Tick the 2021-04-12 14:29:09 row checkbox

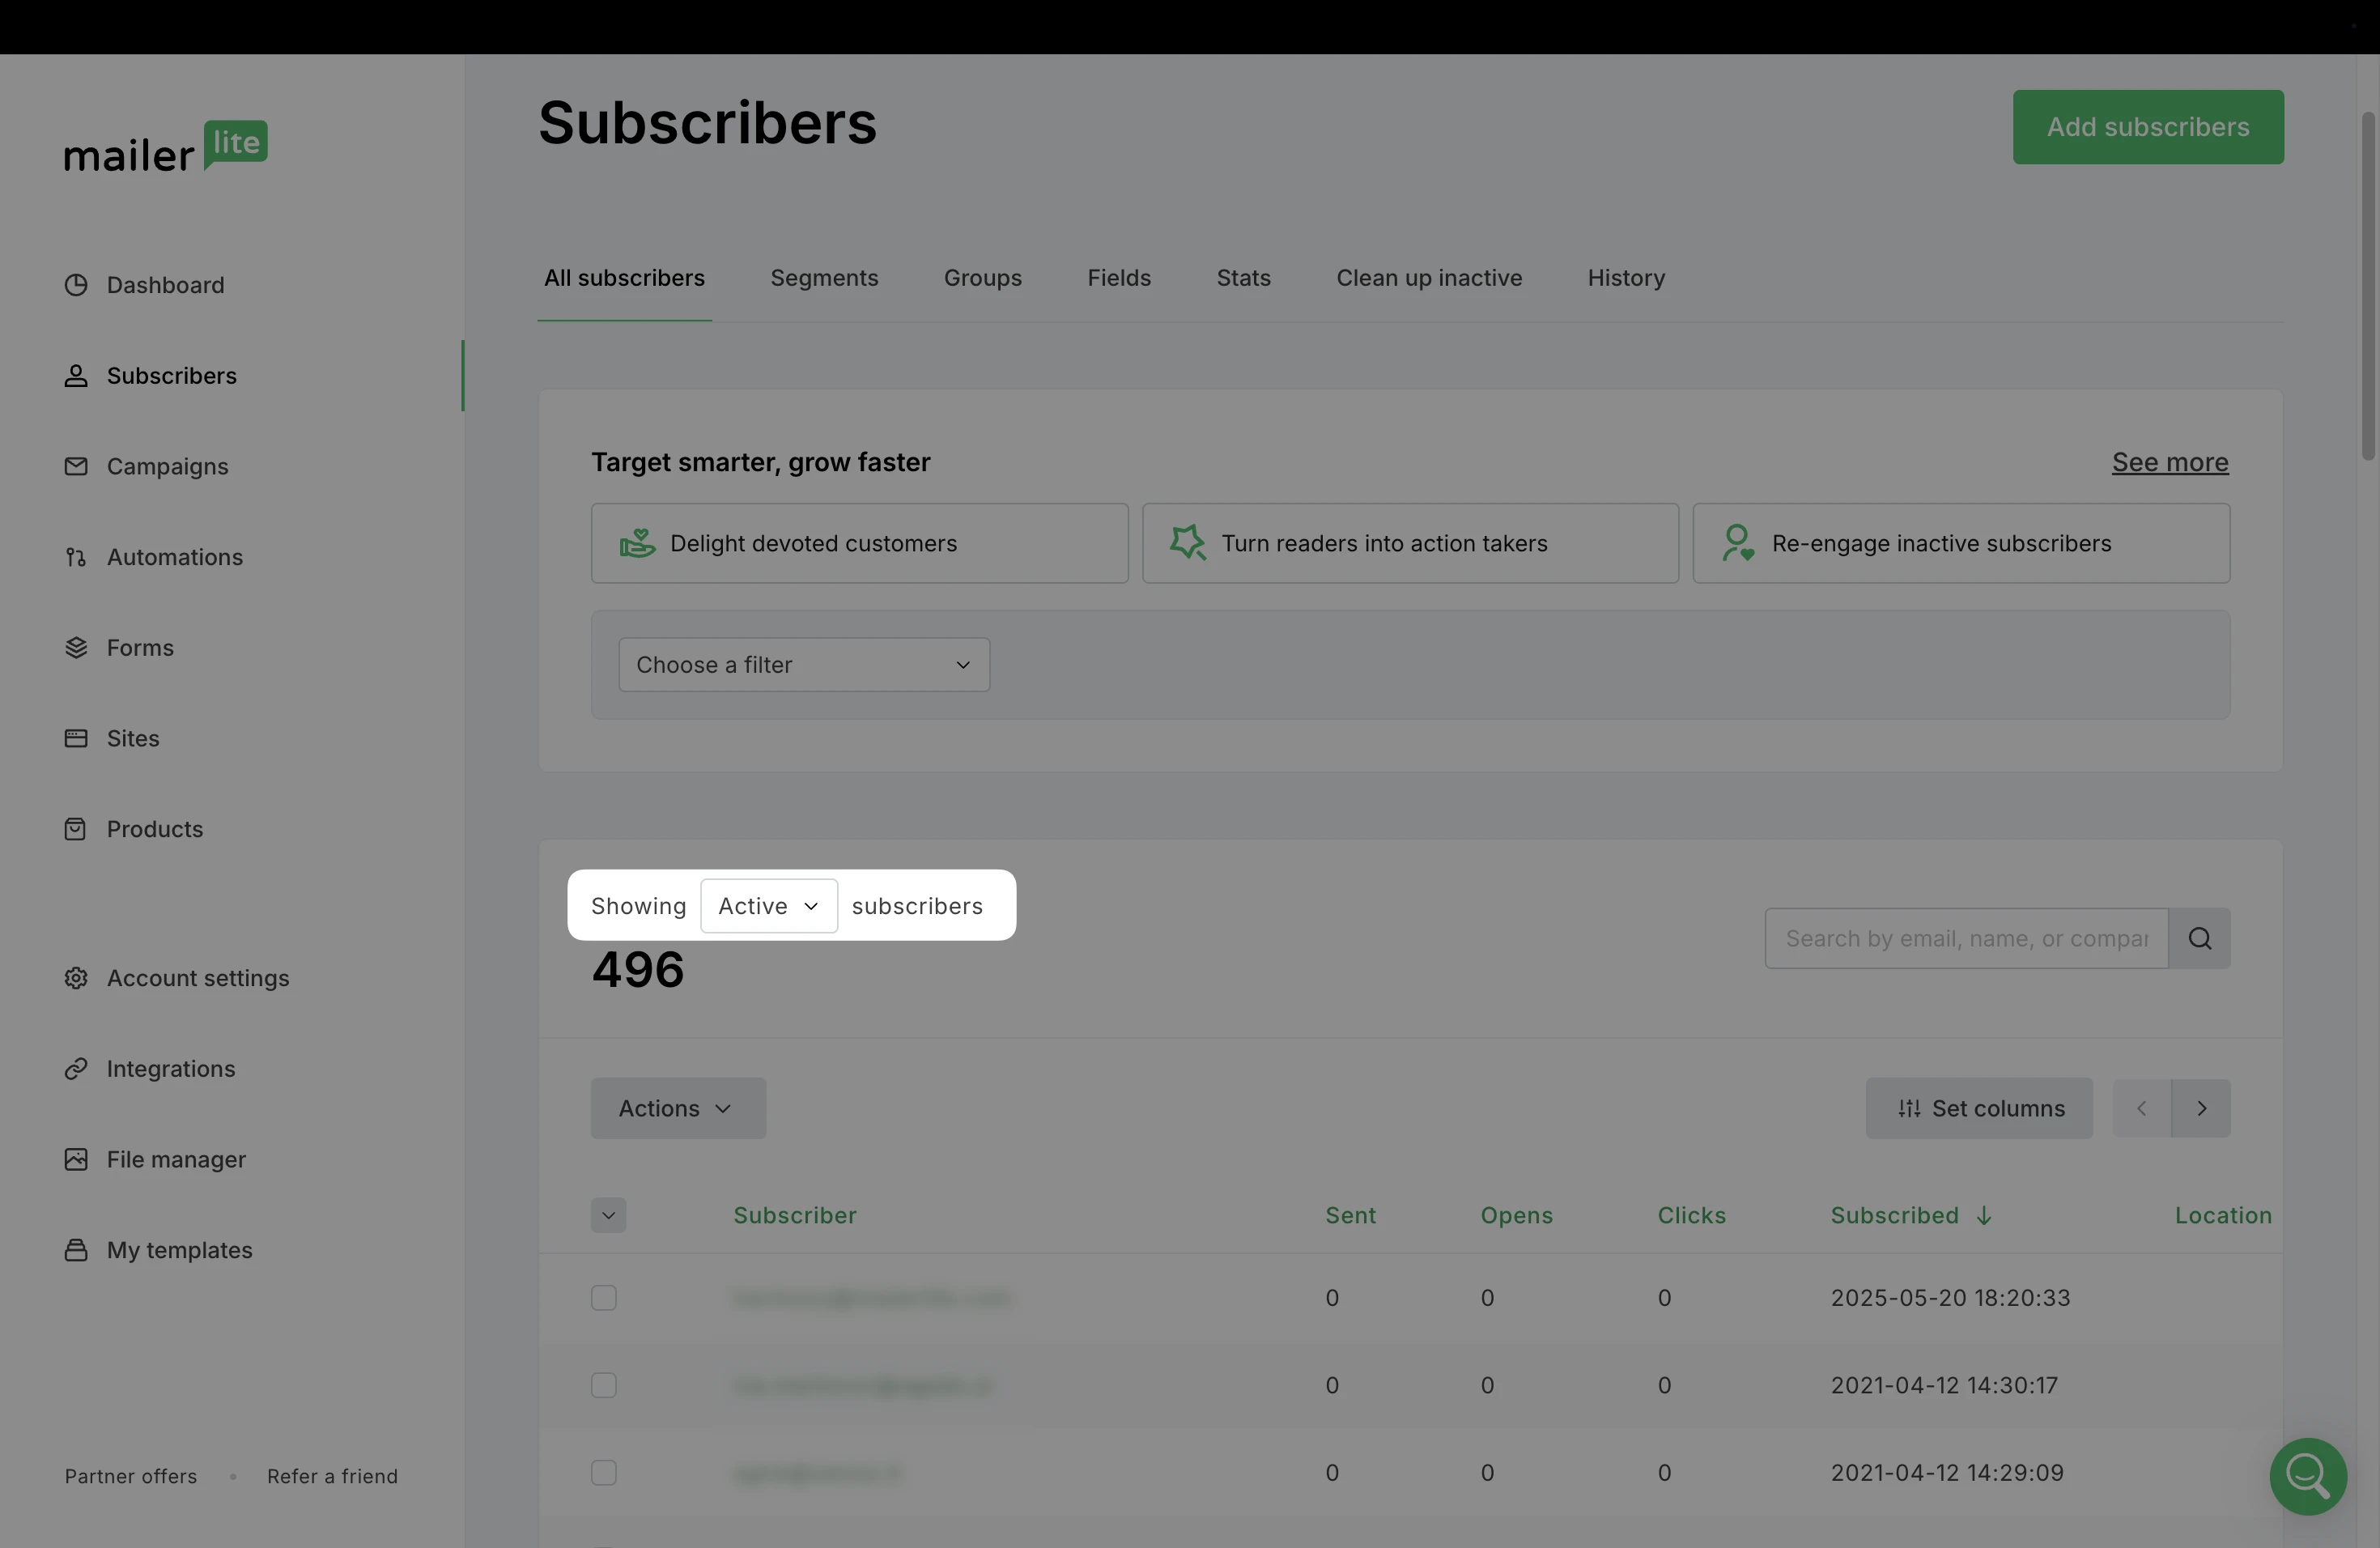(604, 1473)
